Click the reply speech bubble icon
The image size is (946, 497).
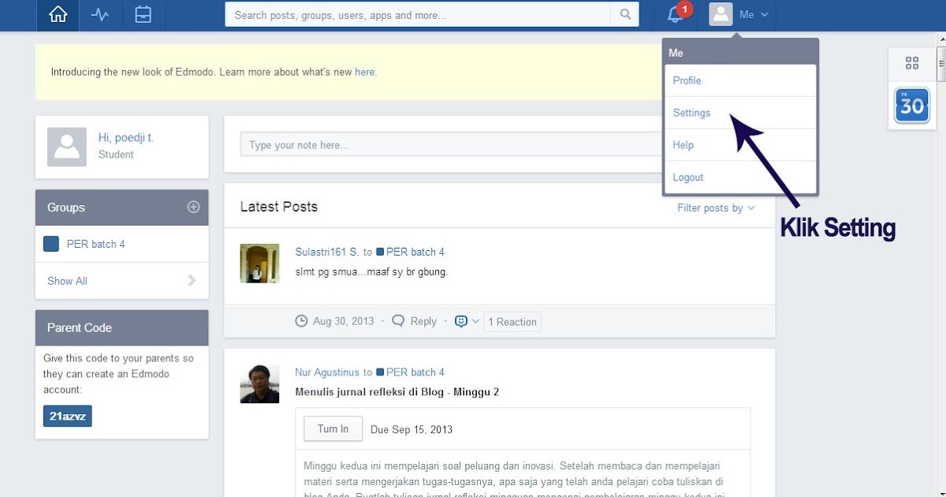coord(399,321)
